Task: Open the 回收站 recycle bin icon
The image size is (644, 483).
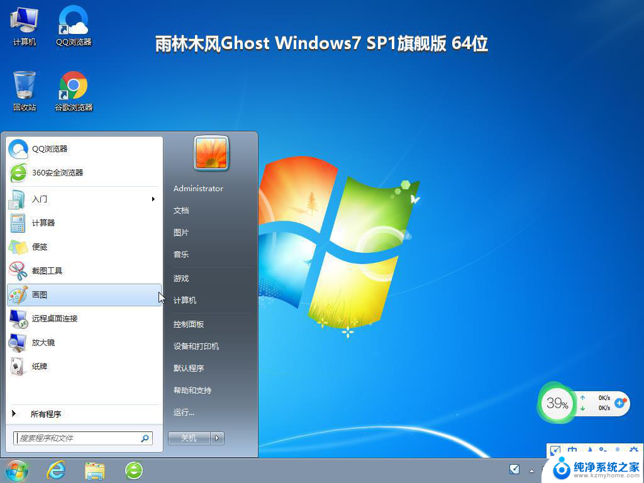Action: [25, 91]
